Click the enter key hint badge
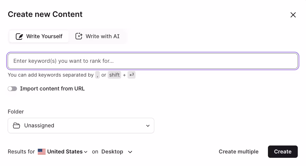306x166 pixels. click(x=132, y=75)
